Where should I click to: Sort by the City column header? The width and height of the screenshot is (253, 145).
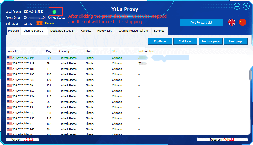pyautogui.click(x=123, y=51)
